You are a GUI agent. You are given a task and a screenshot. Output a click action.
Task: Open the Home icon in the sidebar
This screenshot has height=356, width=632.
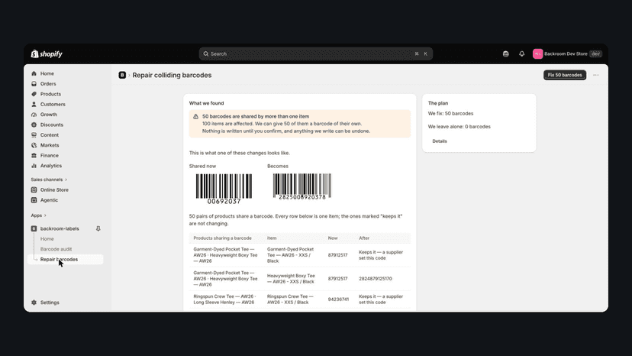coord(34,73)
